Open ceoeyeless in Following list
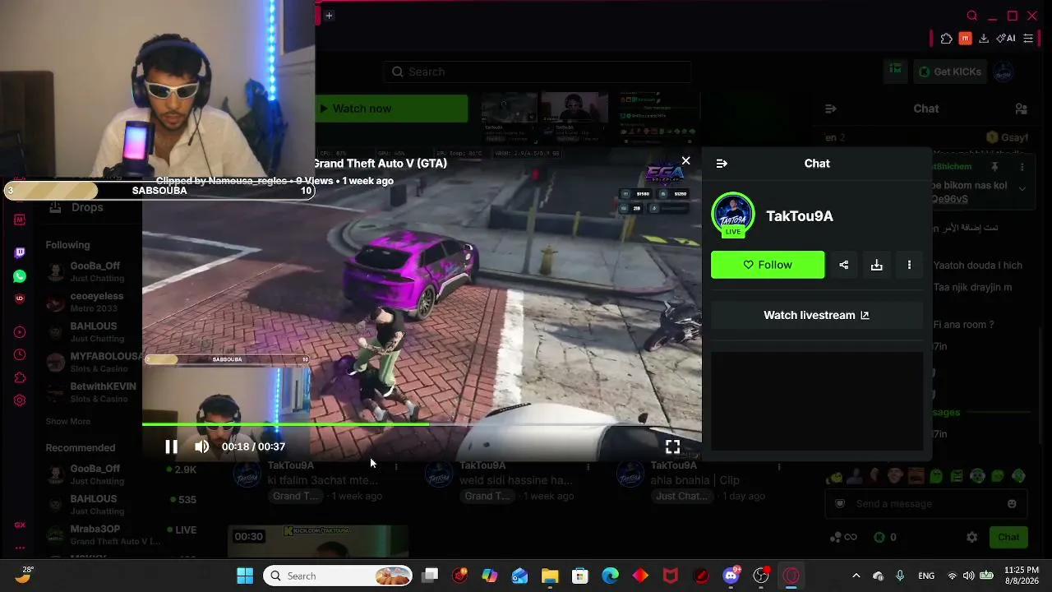The width and height of the screenshot is (1052, 592). (x=92, y=302)
